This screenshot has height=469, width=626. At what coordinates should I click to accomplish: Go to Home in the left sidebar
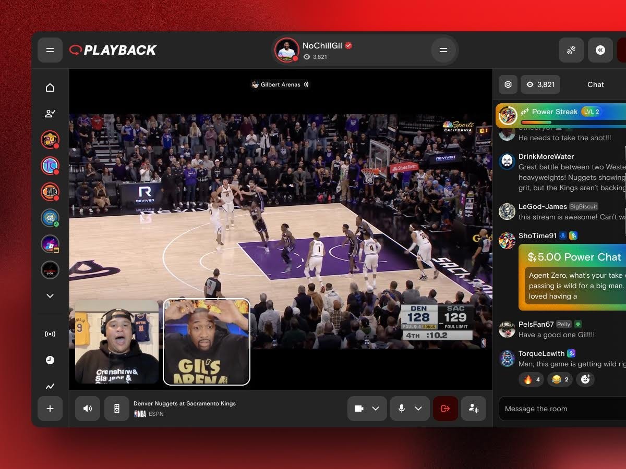[50, 88]
